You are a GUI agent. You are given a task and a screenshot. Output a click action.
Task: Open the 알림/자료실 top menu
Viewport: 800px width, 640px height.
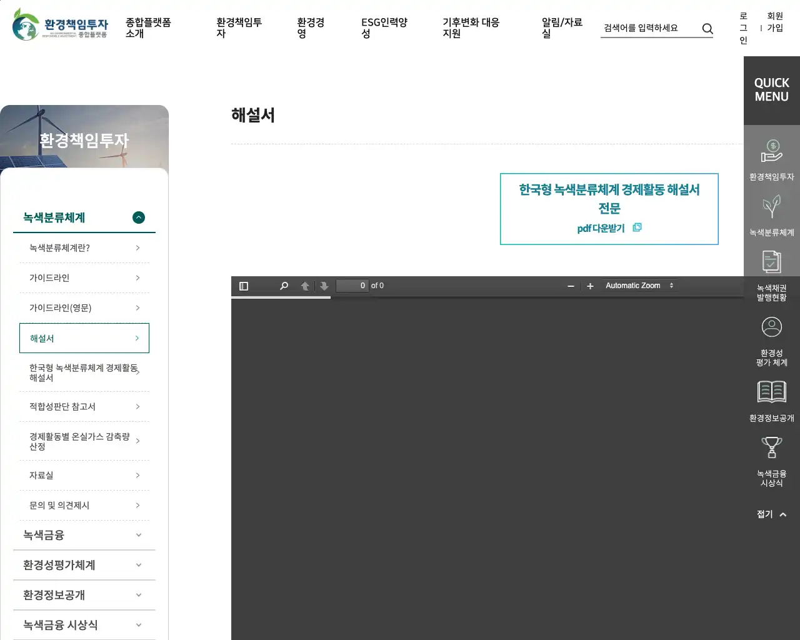click(x=561, y=28)
